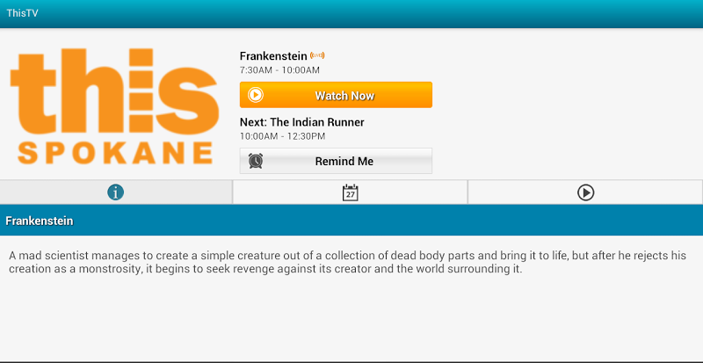Viewport: 703px width, 363px height.
Task: Select the Frankenstein live program title
Action: pyautogui.click(x=273, y=55)
